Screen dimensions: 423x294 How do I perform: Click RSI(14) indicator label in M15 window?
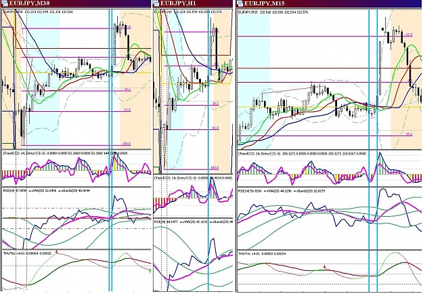pos(245,191)
